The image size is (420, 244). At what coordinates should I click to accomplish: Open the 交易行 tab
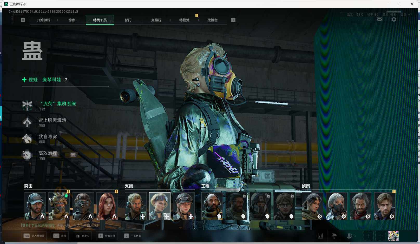156,20
